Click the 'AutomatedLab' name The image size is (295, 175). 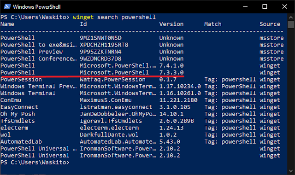click(x=21, y=141)
